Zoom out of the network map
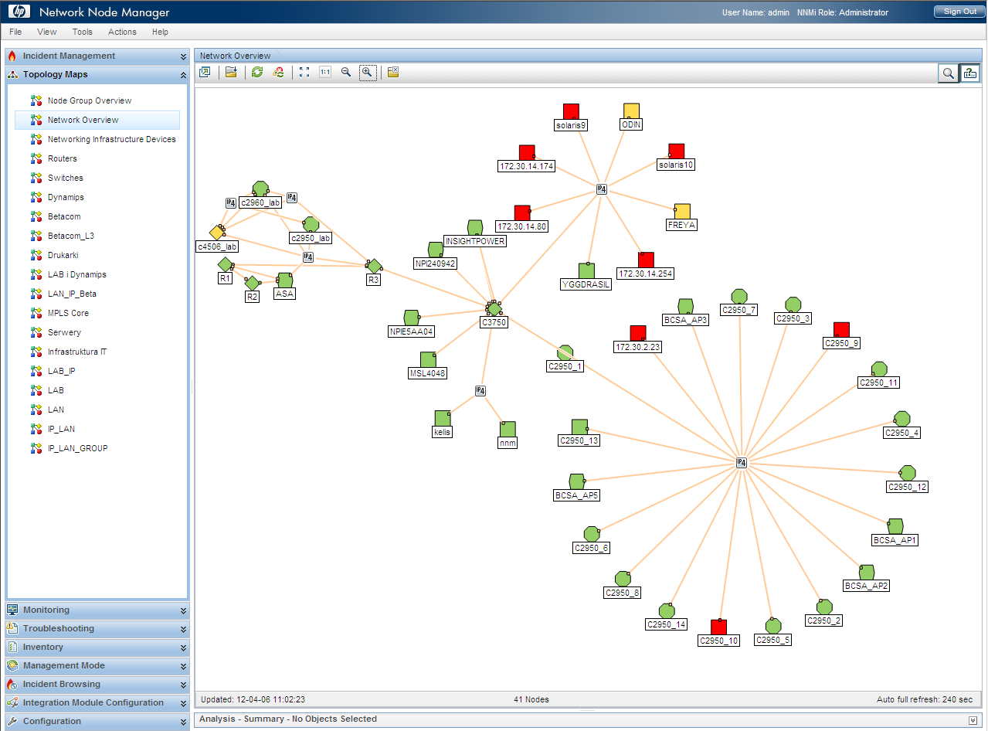Viewport: 988px width, 731px height. click(x=346, y=72)
